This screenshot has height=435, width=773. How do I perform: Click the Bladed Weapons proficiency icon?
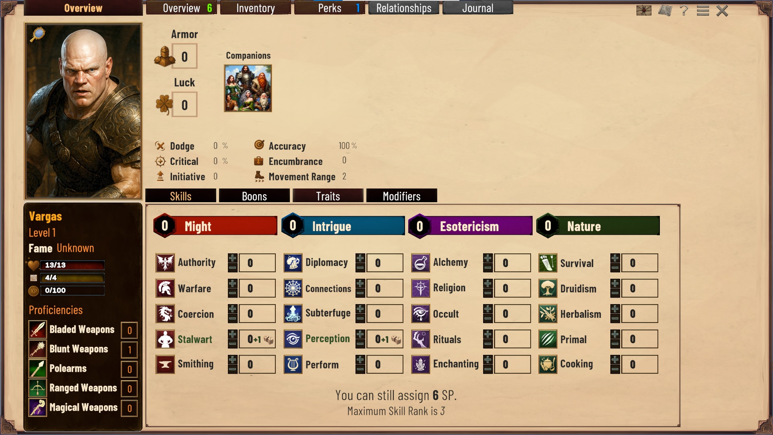click(x=37, y=330)
